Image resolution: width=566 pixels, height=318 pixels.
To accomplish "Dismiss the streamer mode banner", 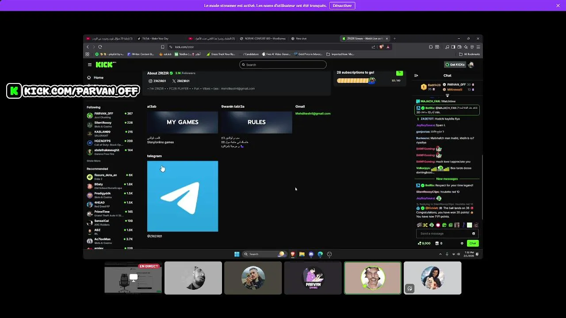I will point(558,6).
